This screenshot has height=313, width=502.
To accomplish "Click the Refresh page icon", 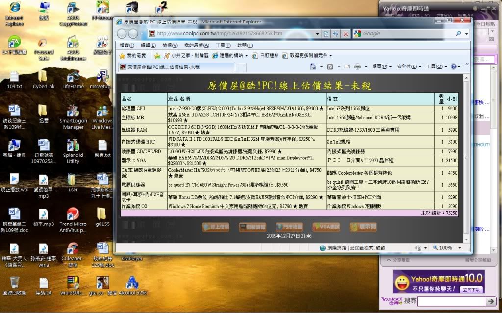I will (335, 34).
